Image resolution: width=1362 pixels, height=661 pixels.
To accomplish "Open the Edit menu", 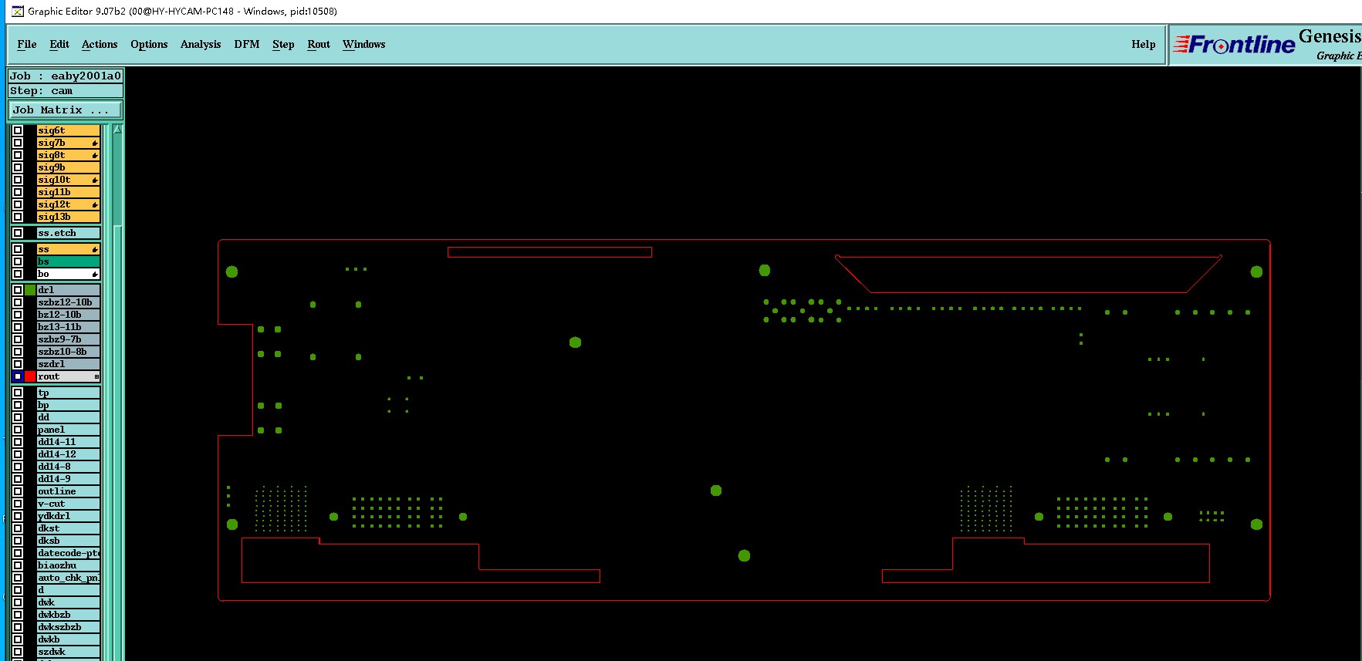I will [59, 45].
